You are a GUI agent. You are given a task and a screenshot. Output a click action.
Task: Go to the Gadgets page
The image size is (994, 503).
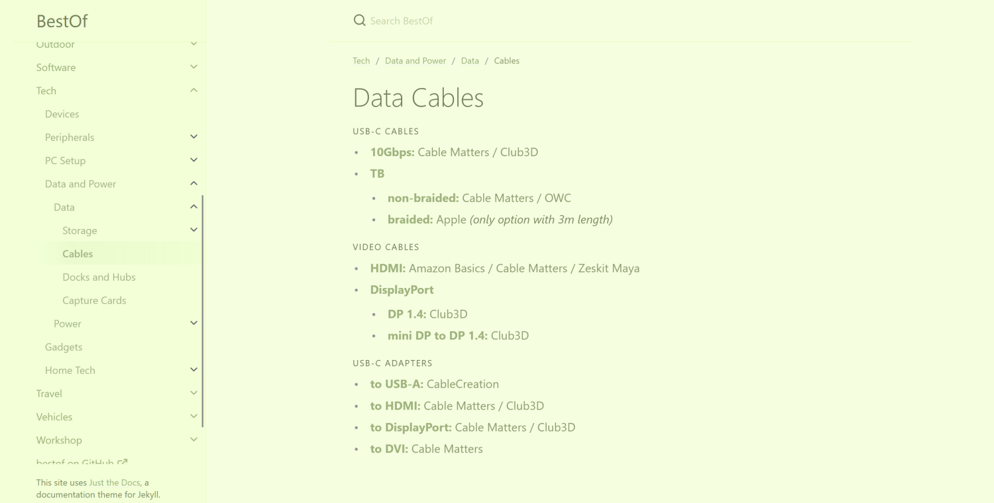coord(64,347)
